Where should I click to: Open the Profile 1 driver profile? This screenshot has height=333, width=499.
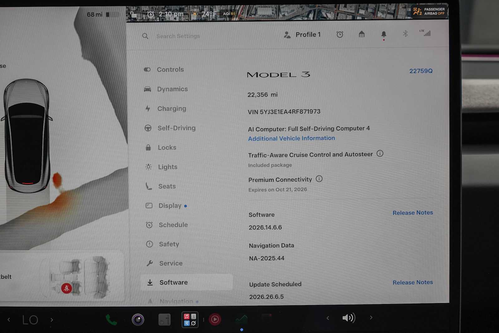pos(302,35)
